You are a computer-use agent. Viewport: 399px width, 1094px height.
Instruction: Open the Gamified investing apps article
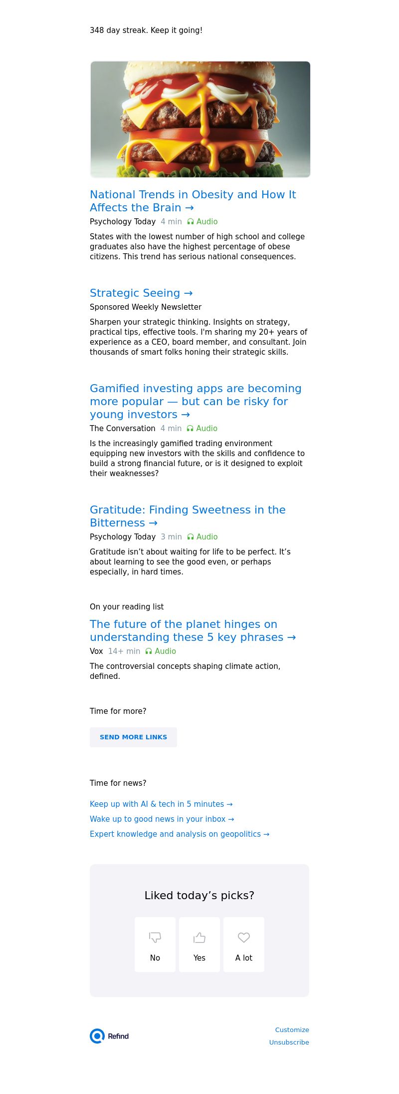[x=196, y=401]
